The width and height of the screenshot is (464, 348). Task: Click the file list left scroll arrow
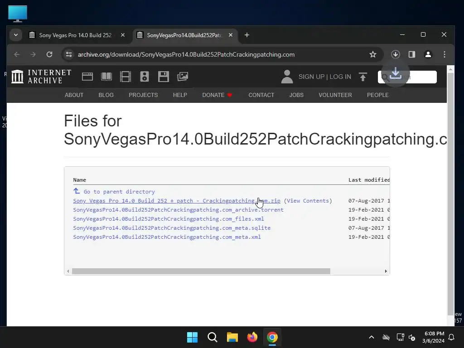68,271
